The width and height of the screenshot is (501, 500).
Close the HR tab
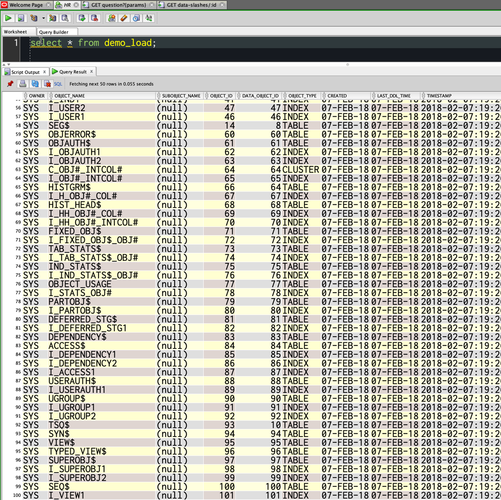tap(76, 5)
